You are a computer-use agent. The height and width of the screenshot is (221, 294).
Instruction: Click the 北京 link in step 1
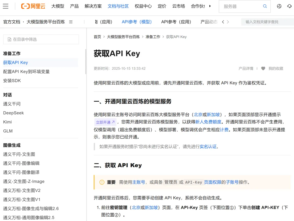point(136,207)
